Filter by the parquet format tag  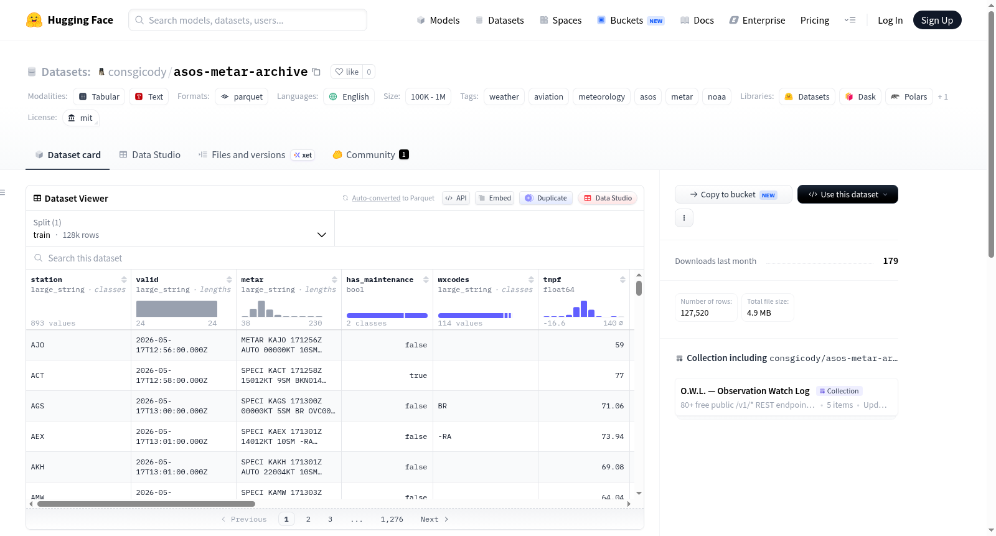(x=242, y=96)
